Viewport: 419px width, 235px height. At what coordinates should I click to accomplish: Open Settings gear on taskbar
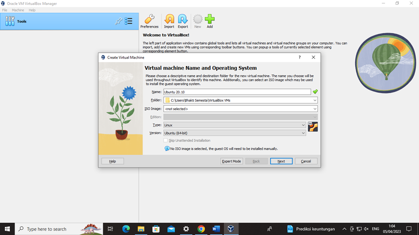pyautogui.click(x=186, y=229)
